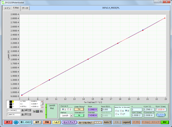
Task: Click the P. Exp. button
Action: 146,122
